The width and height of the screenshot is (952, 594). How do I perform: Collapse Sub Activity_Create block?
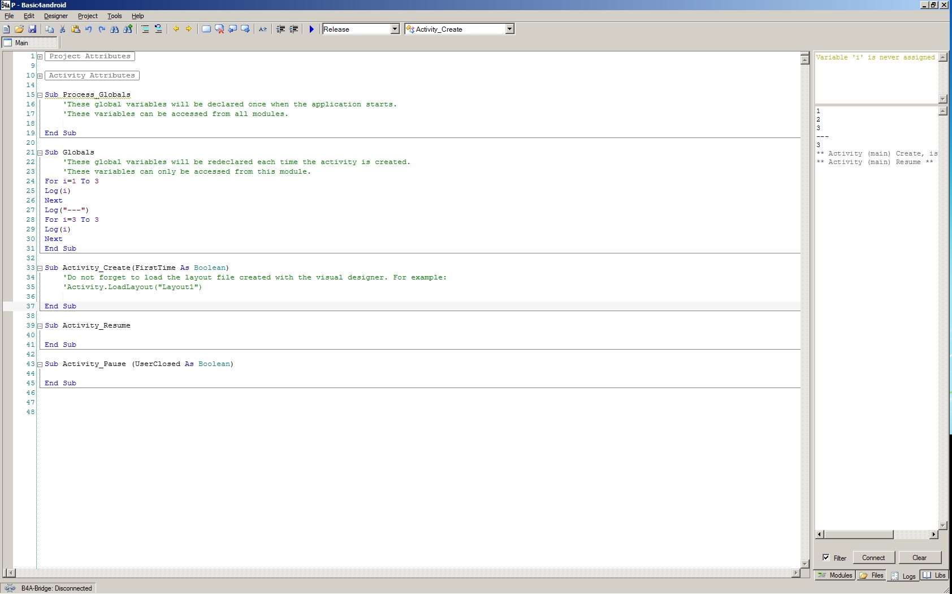click(x=40, y=268)
